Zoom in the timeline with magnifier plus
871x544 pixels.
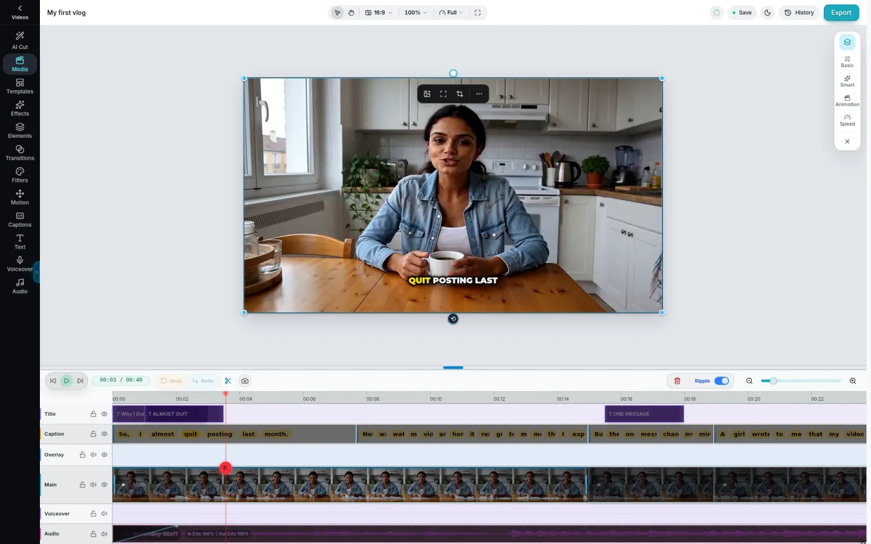853,381
